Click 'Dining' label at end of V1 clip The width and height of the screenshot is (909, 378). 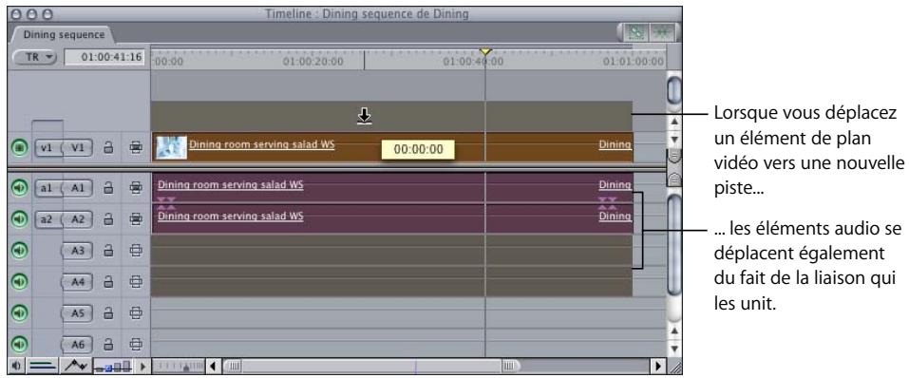[615, 144]
